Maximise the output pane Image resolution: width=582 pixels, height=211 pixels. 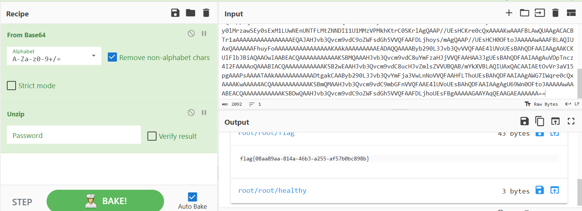pos(571,121)
